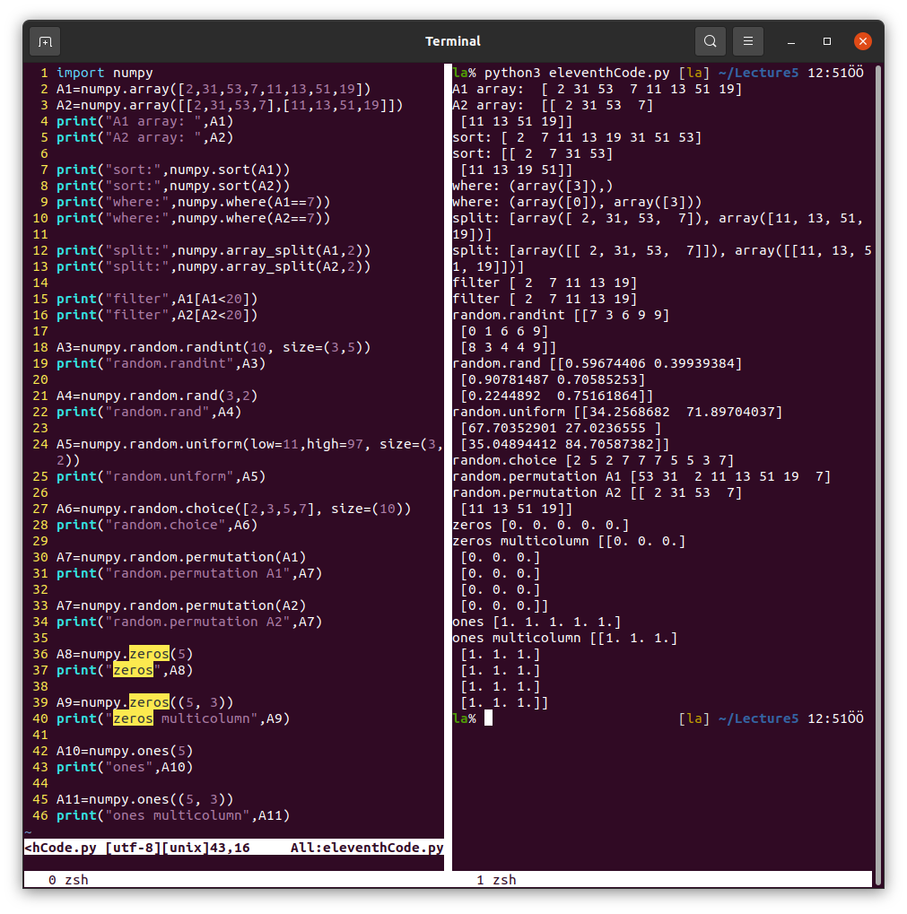Close the Terminal window
907x914 pixels.
862,41
